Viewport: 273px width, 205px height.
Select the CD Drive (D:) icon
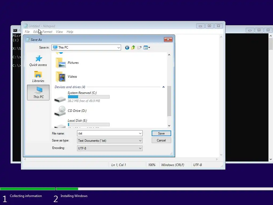click(x=60, y=111)
